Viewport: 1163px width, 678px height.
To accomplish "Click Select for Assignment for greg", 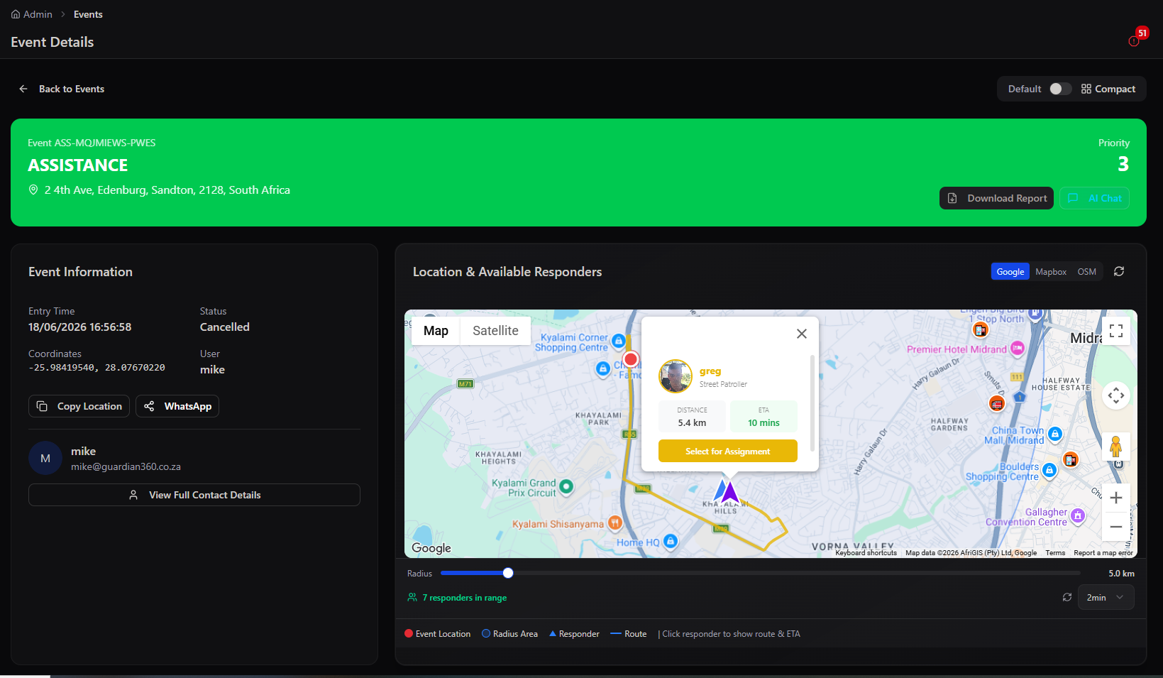I will [x=727, y=451].
